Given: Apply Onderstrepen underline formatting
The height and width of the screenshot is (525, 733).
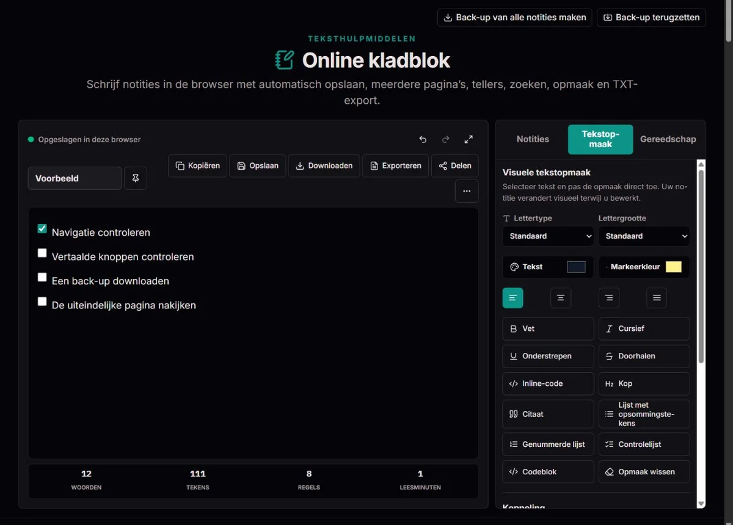Looking at the screenshot, I should pyautogui.click(x=548, y=356).
